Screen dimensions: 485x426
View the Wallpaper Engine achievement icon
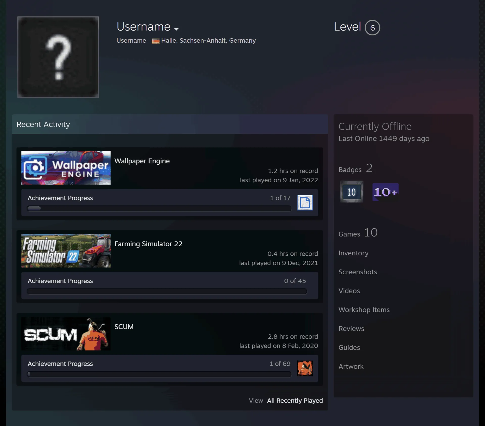tap(305, 202)
